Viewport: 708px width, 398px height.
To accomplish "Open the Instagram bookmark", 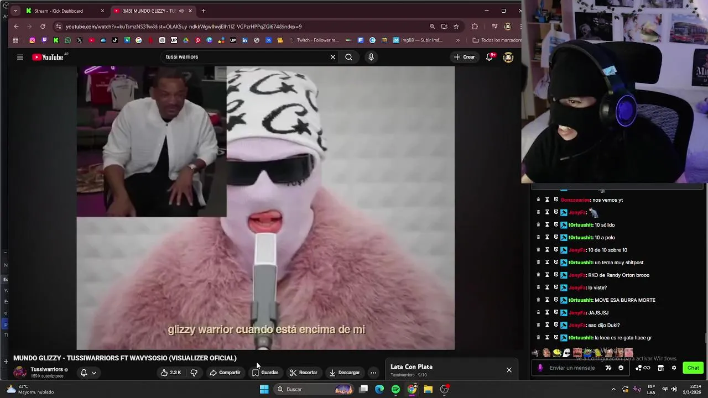I will pos(32,40).
